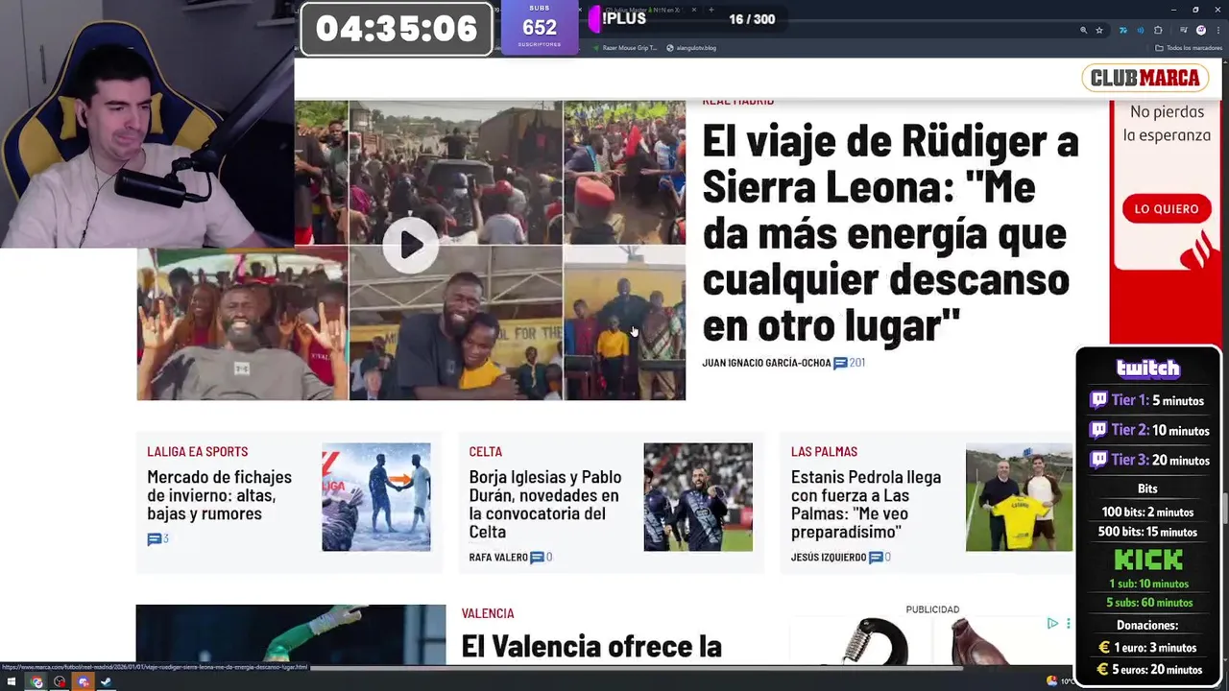
Task: Click the Tier 3: 20 minutos row
Action: 1149,460
